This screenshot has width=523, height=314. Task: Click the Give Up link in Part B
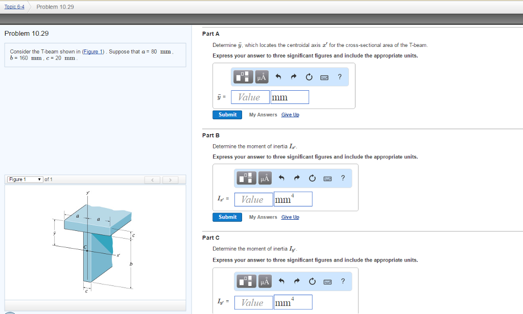[290, 217]
